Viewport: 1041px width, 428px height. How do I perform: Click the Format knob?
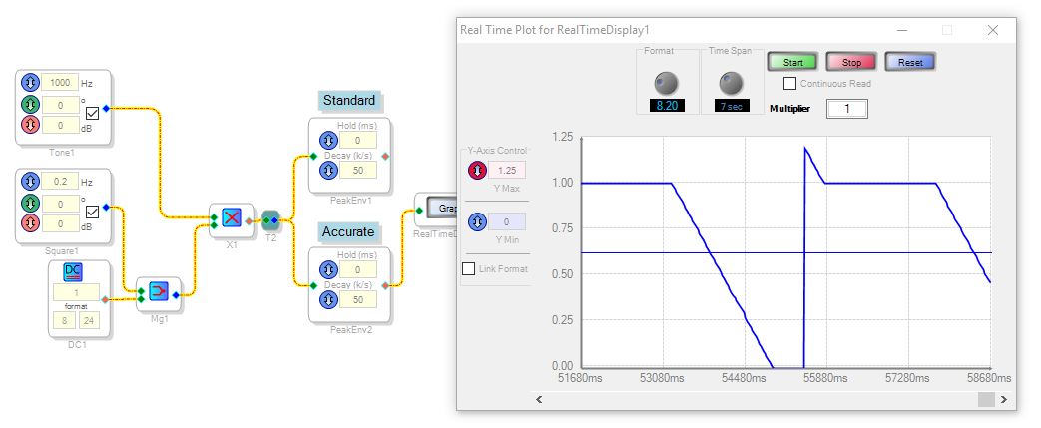[x=667, y=83]
